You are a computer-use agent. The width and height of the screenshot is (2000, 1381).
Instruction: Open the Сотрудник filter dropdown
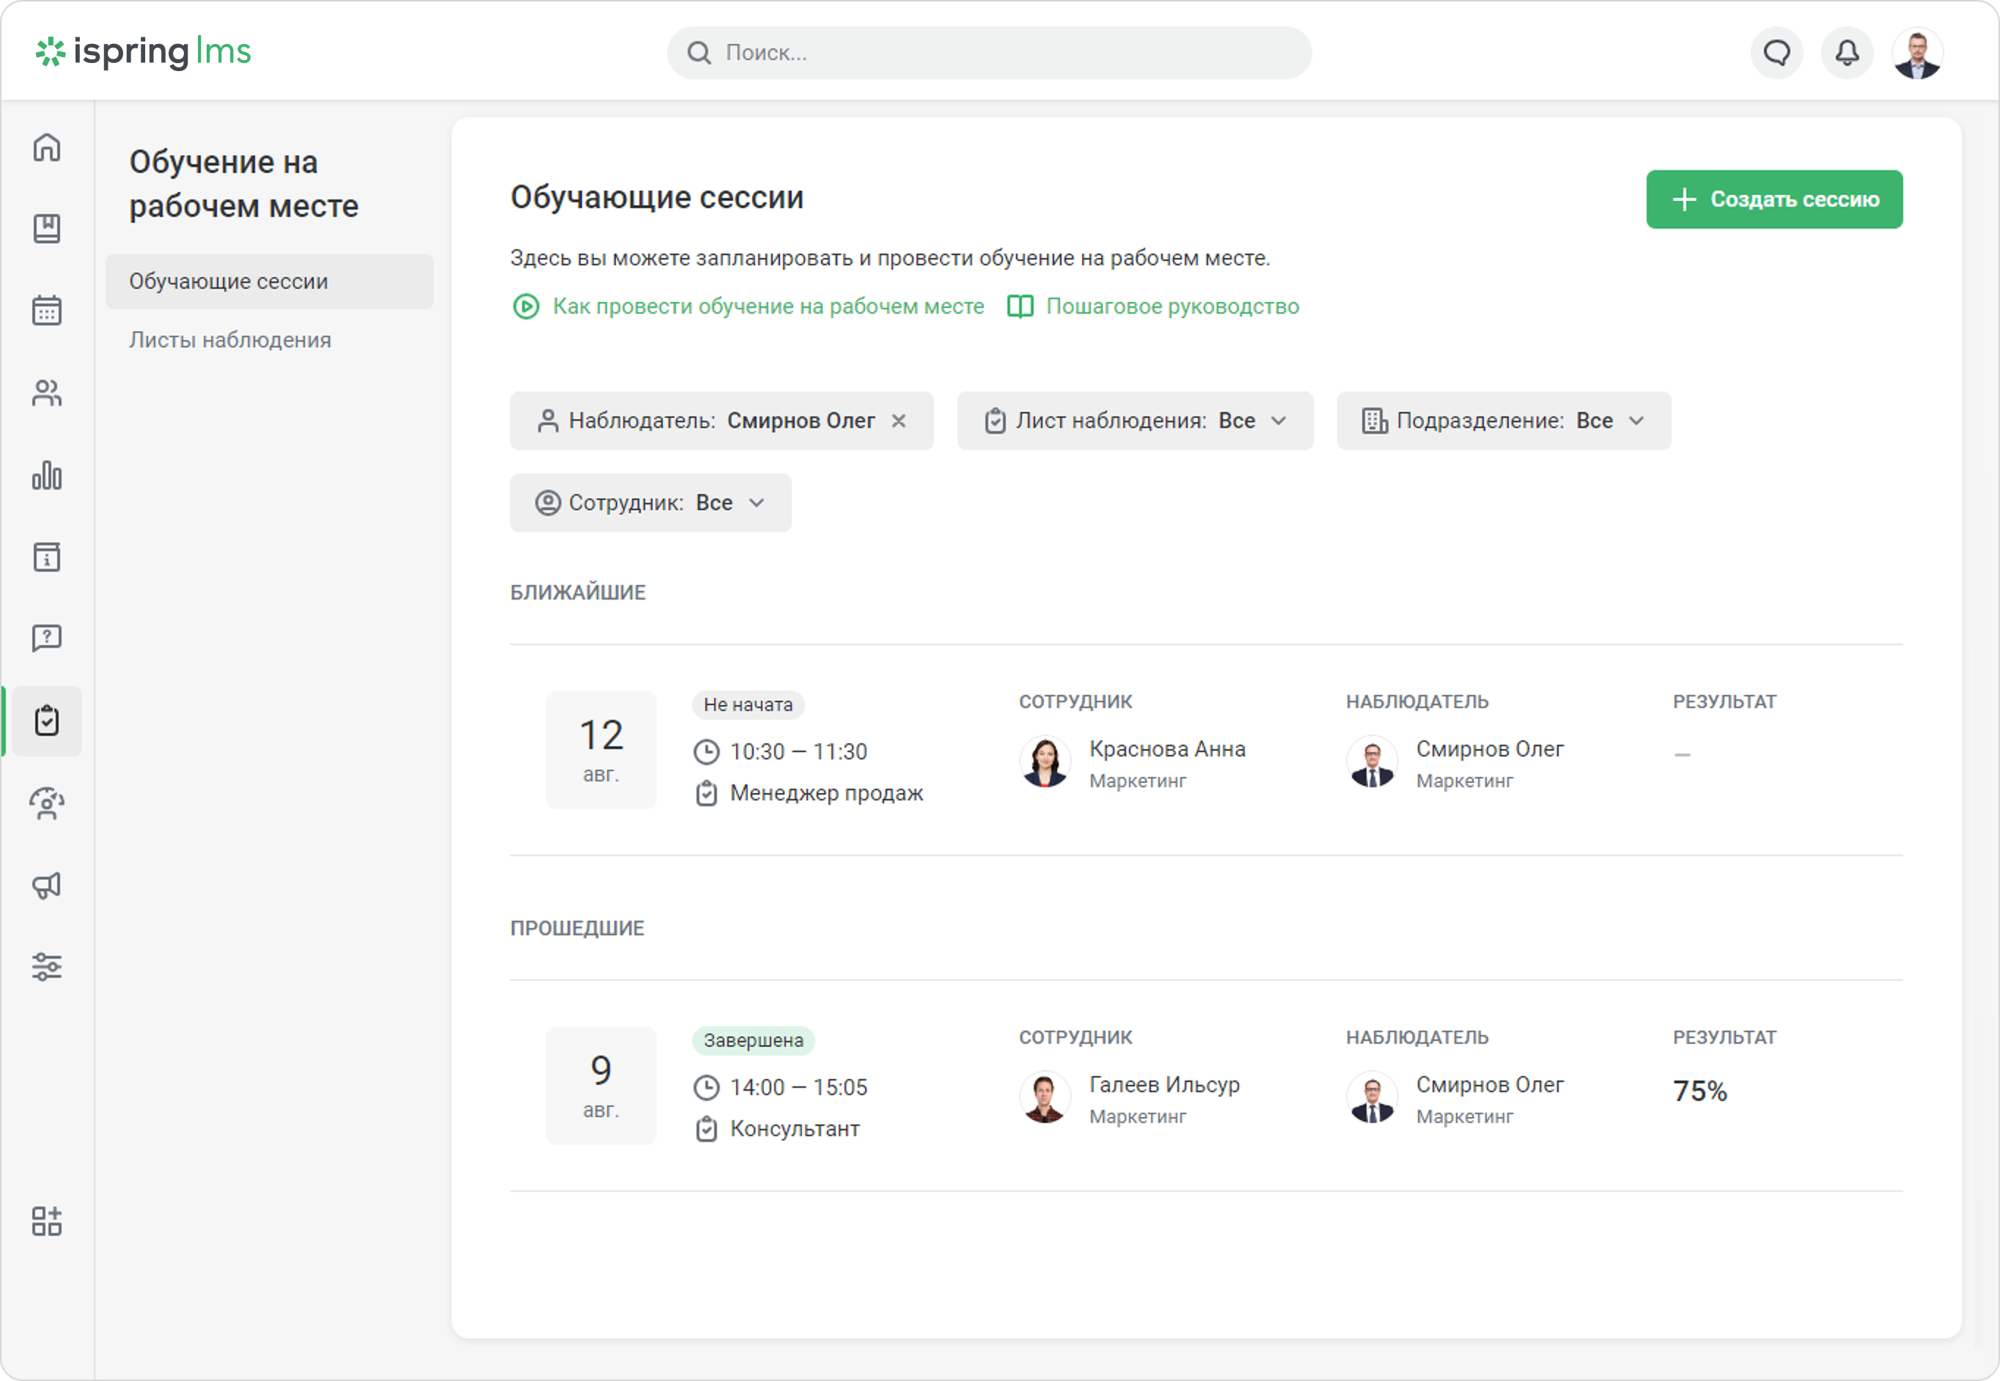tap(650, 503)
